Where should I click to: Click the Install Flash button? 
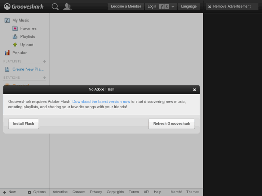[x=23, y=124]
